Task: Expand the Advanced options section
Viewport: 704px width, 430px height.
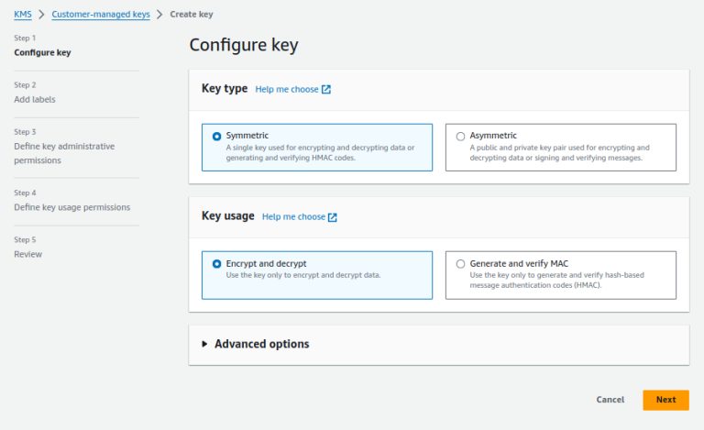Action: click(x=262, y=344)
